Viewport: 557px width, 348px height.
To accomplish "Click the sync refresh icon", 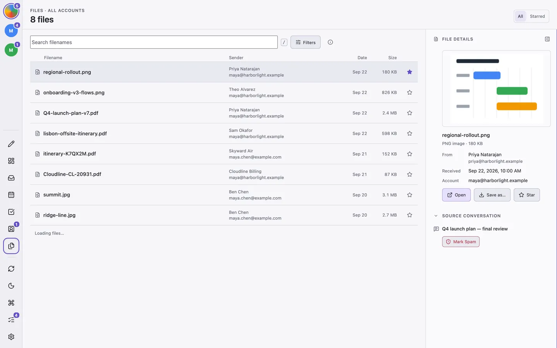I will [11, 269].
